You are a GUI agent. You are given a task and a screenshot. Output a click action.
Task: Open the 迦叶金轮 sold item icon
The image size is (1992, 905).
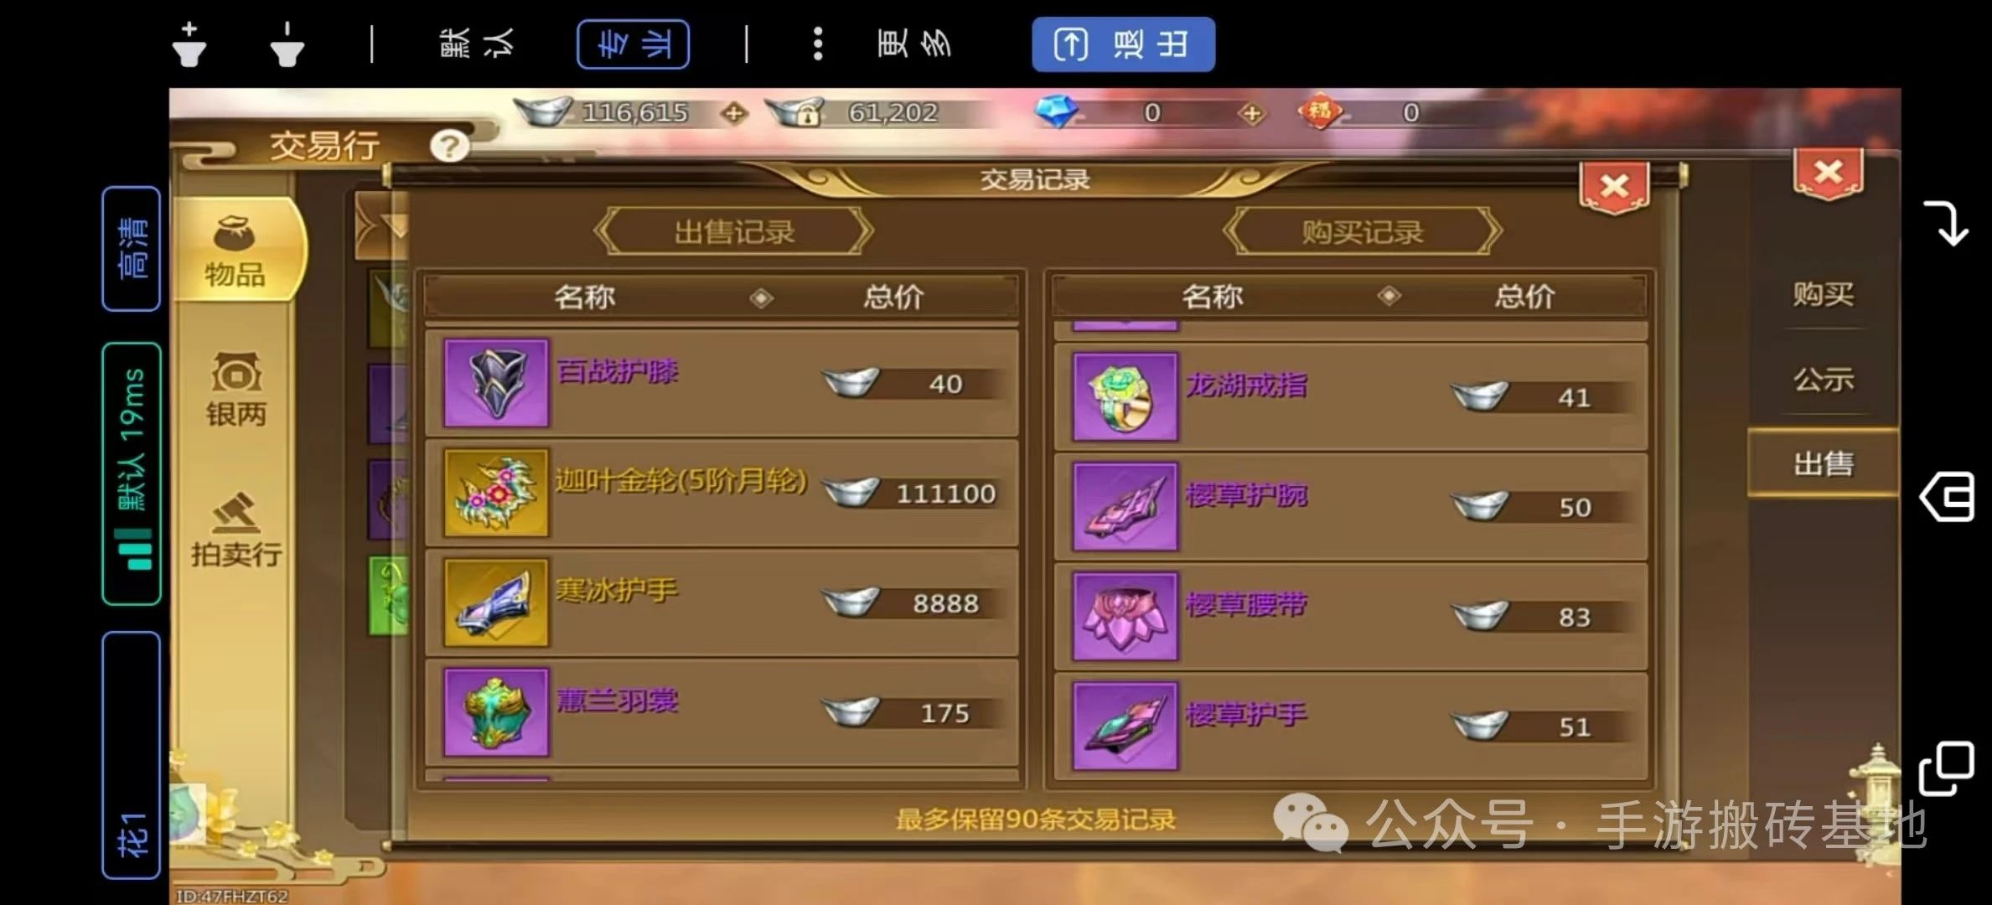(496, 493)
